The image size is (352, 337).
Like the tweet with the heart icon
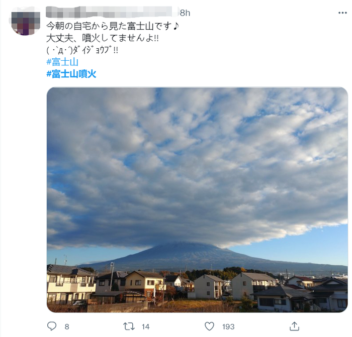(x=210, y=326)
